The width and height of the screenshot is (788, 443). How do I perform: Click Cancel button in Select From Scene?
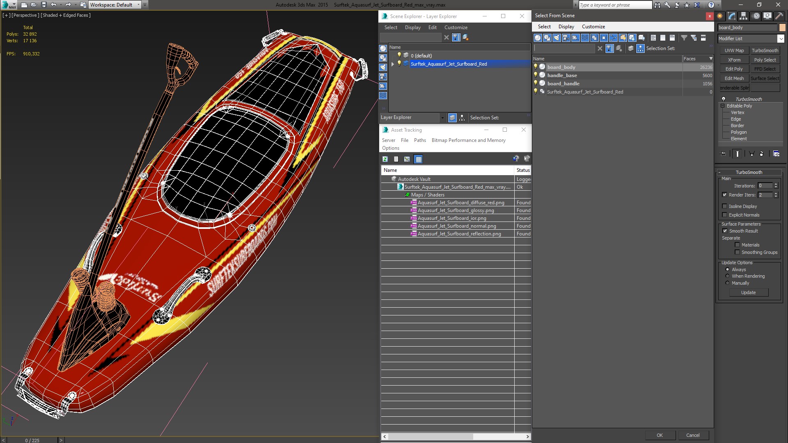pos(693,435)
